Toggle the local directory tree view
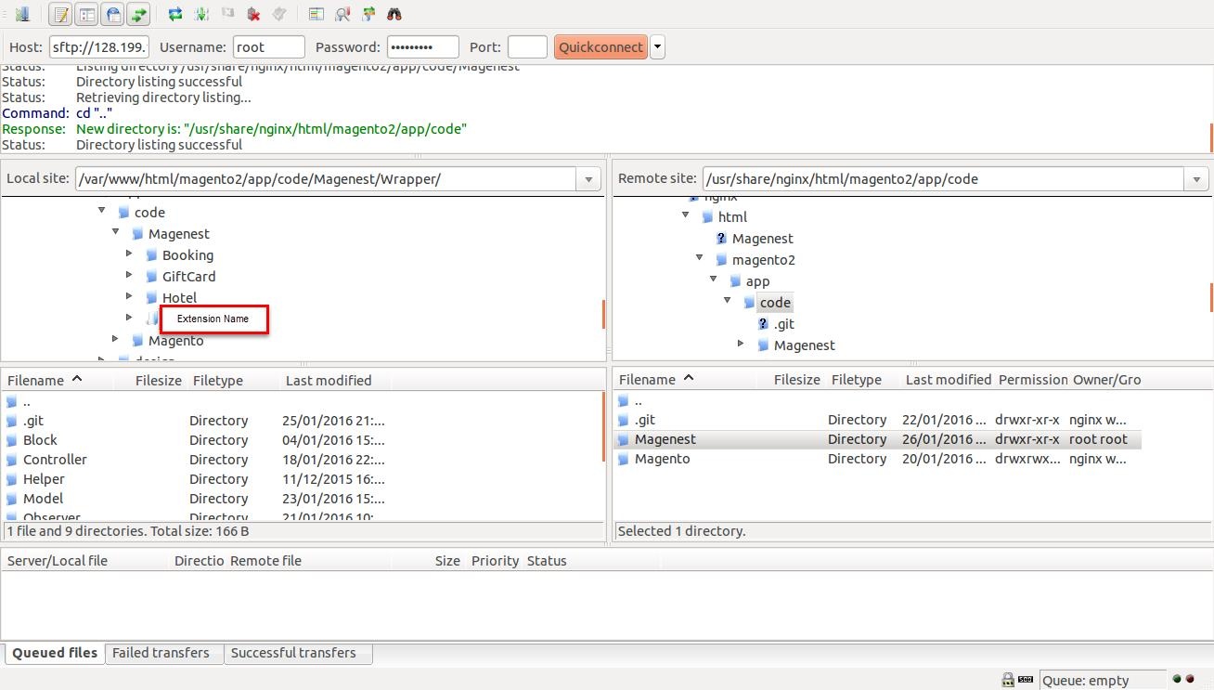 (x=86, y=14)
